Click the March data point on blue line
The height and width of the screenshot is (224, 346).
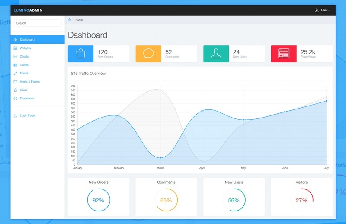[x=160, y=158]
